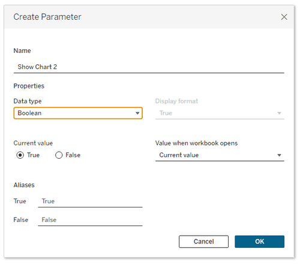Click the True label beside radio button
The width and height of the screenshot is (300, 264).
pos(33,155)
